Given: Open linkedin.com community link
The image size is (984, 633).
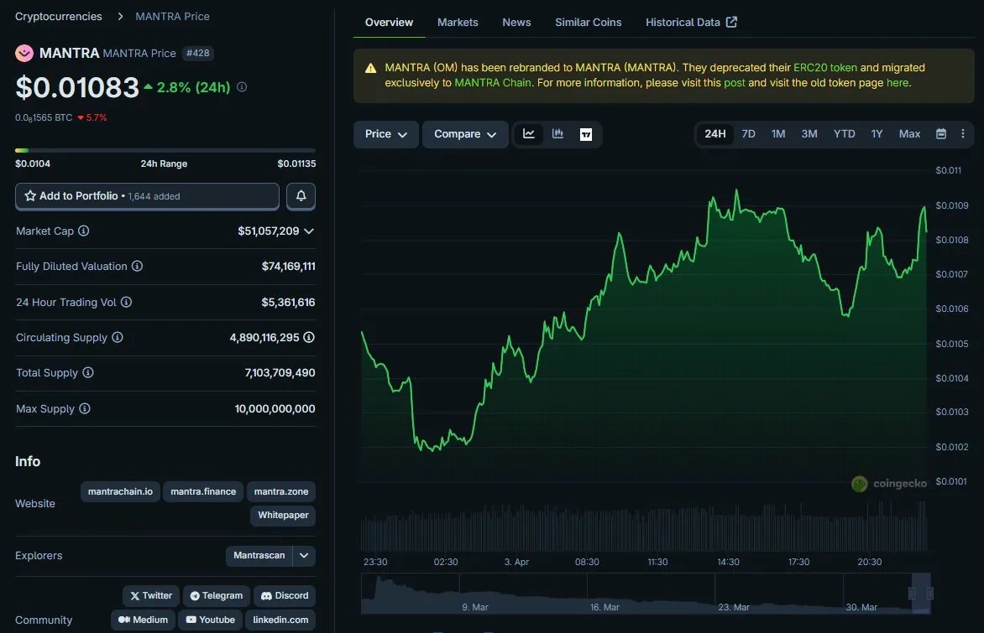Looking at the screenshot, I should (x=280, y=620).
